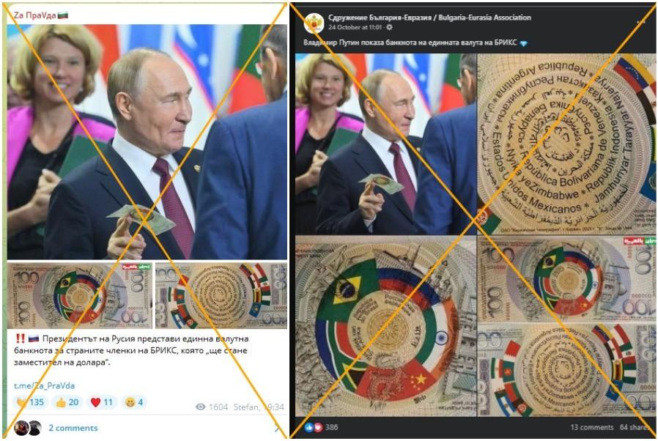
Task: Click the laughing emoji reaction showing 4
Action: click(x=134, y=402)
